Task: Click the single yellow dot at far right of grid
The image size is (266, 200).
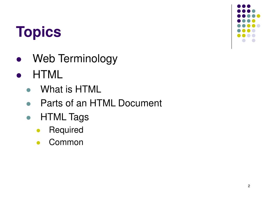Action: [x=258, y=16]
